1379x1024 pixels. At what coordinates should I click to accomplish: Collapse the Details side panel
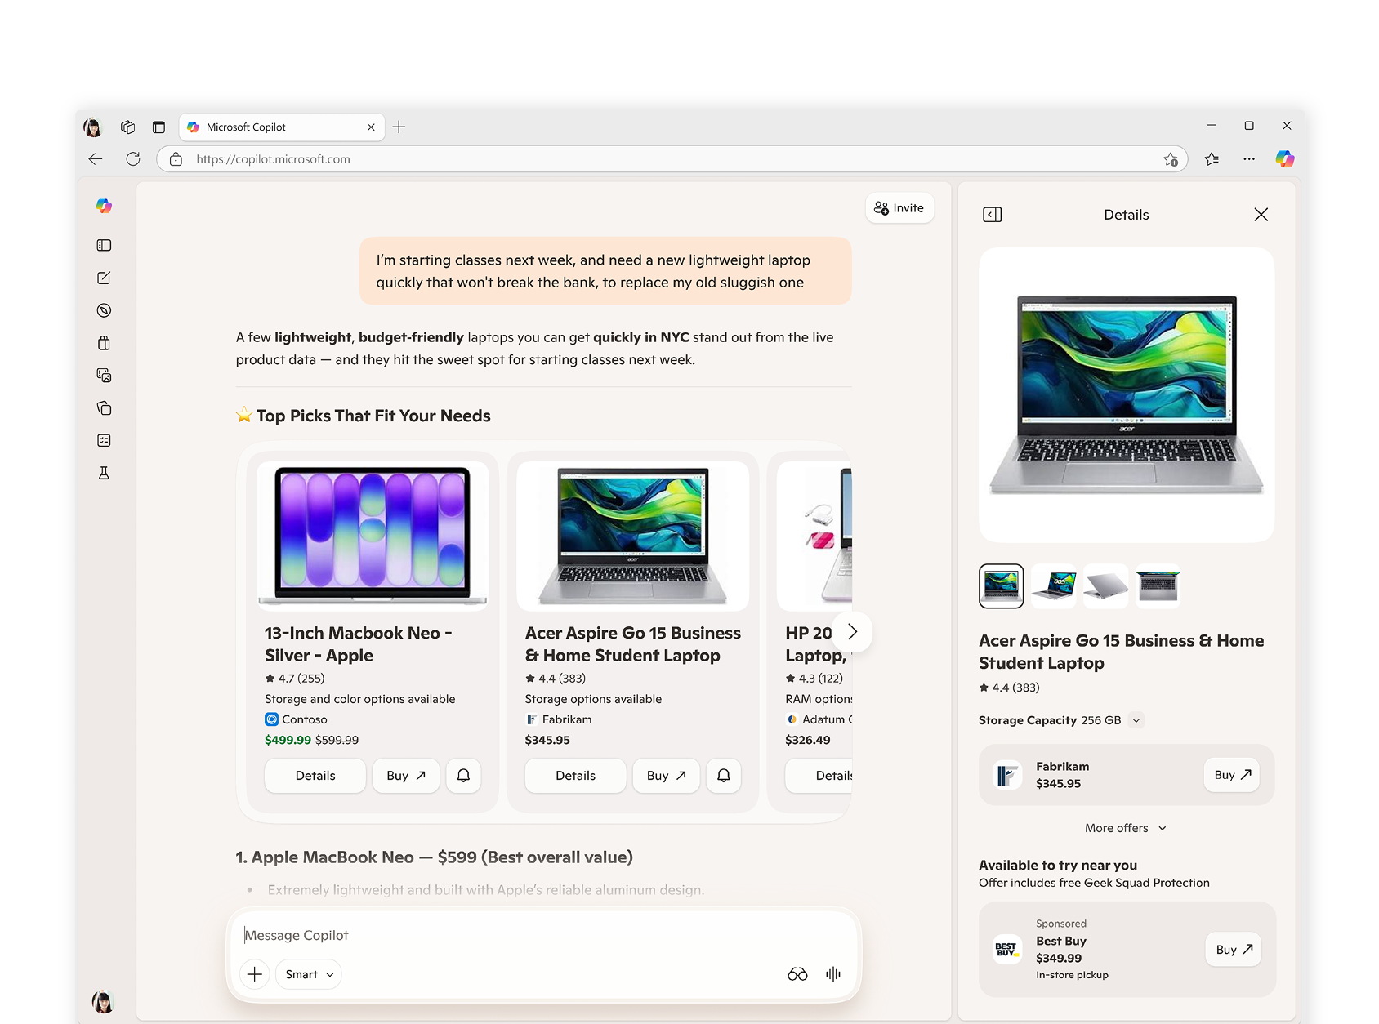pyautogui.click(x=993, y=214)
